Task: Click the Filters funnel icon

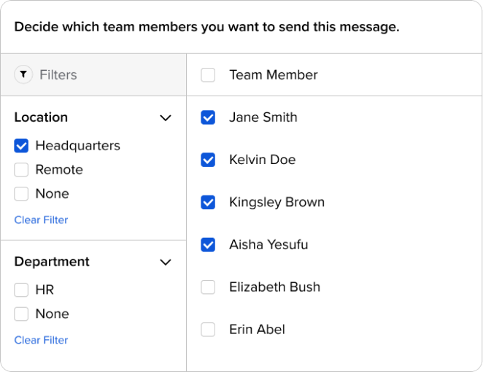Action: [23, 74]
